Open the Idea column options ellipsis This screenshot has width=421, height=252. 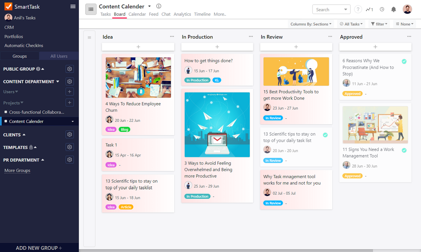point(172,36)
